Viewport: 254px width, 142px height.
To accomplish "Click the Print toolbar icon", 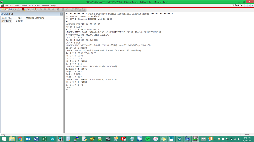I will (x=15, y=9).
